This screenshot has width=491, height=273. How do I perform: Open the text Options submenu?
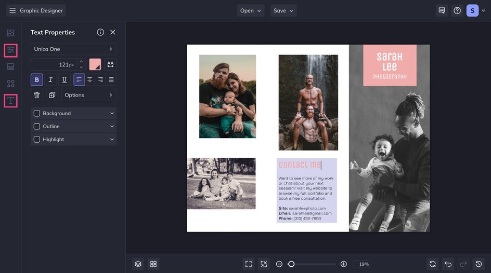click(x=88, y=95)
